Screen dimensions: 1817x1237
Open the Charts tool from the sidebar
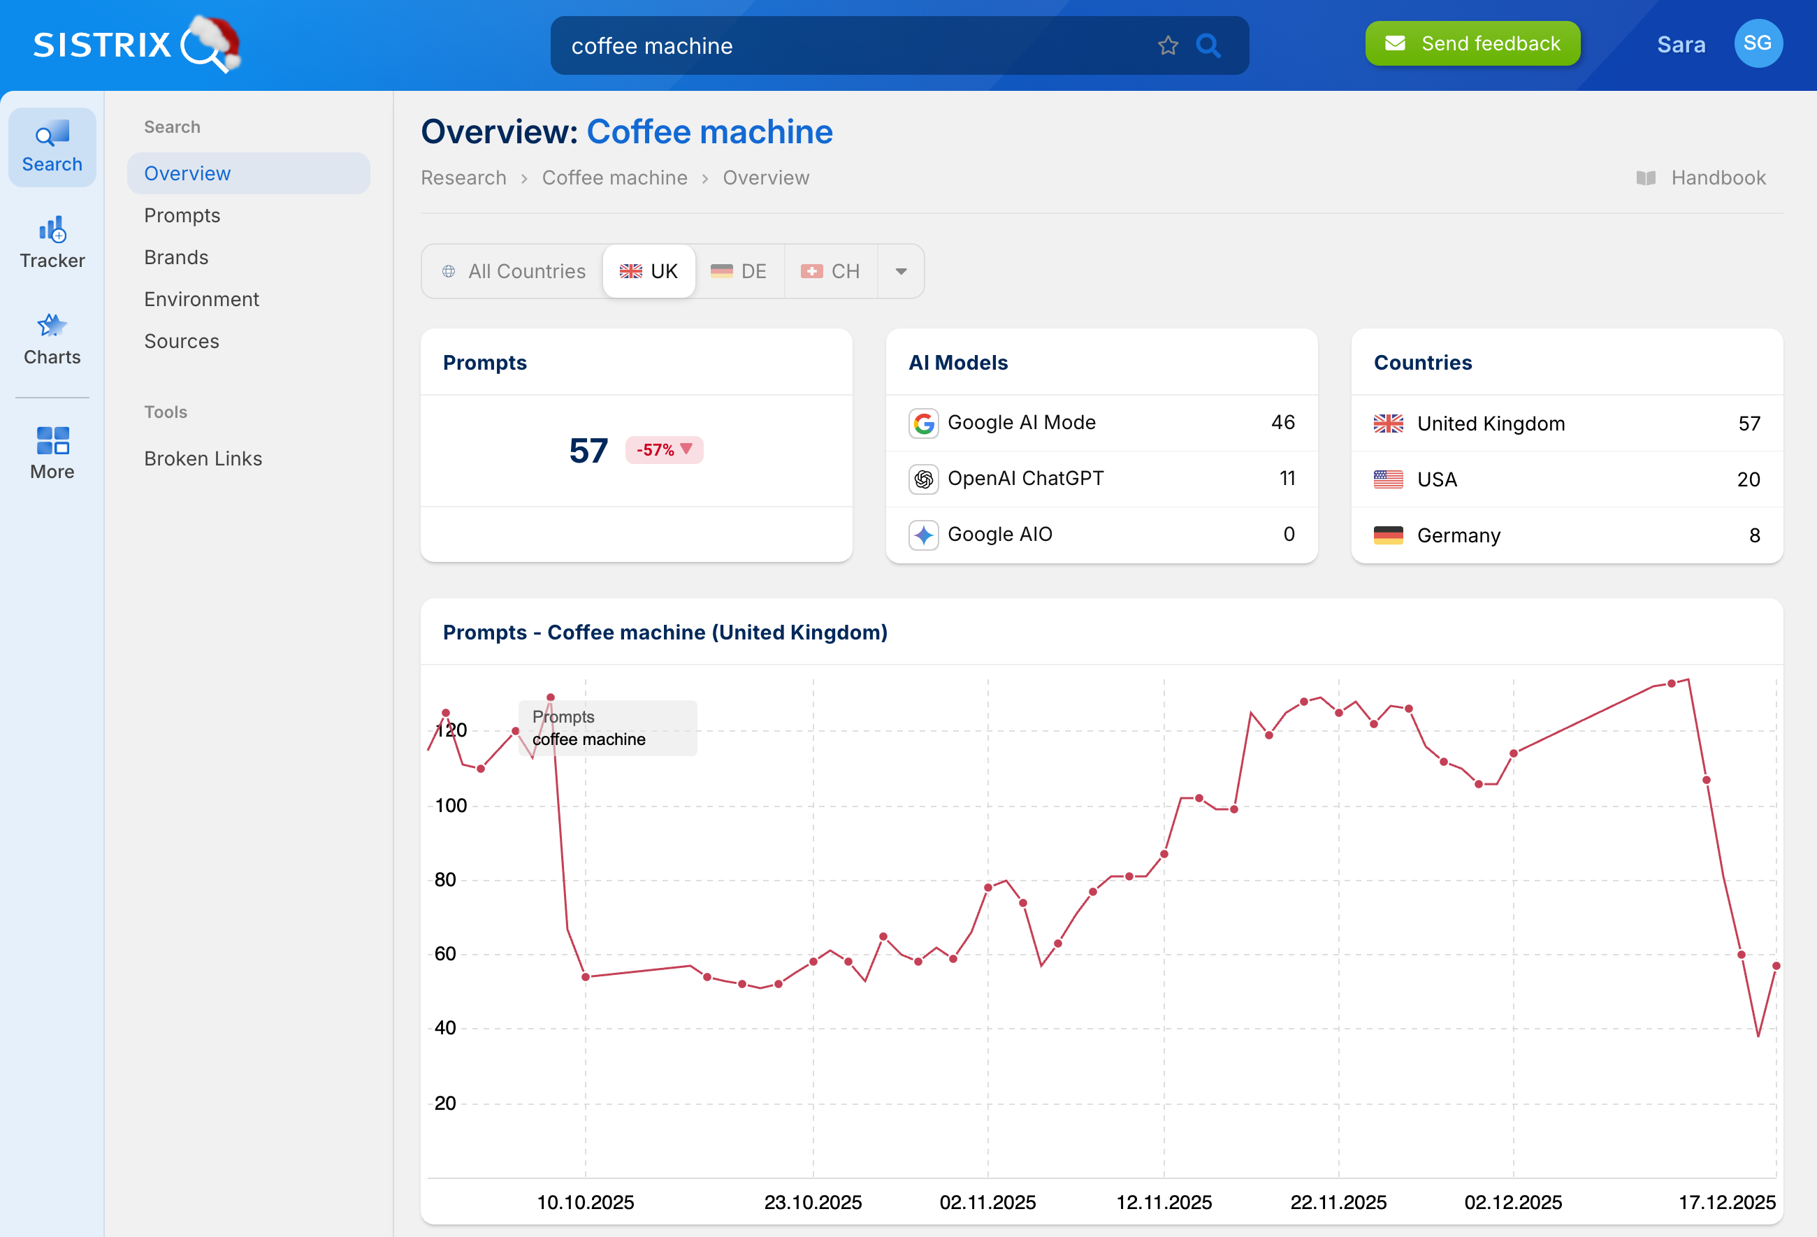(52, 338)
